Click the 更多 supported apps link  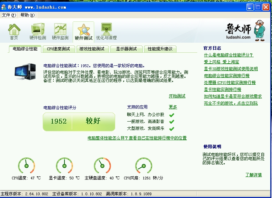click(173, 107)
